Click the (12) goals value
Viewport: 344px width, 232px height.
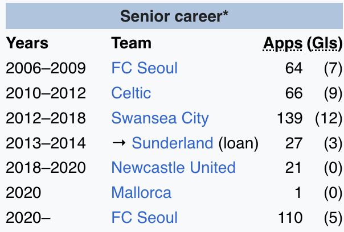(329, 118)
